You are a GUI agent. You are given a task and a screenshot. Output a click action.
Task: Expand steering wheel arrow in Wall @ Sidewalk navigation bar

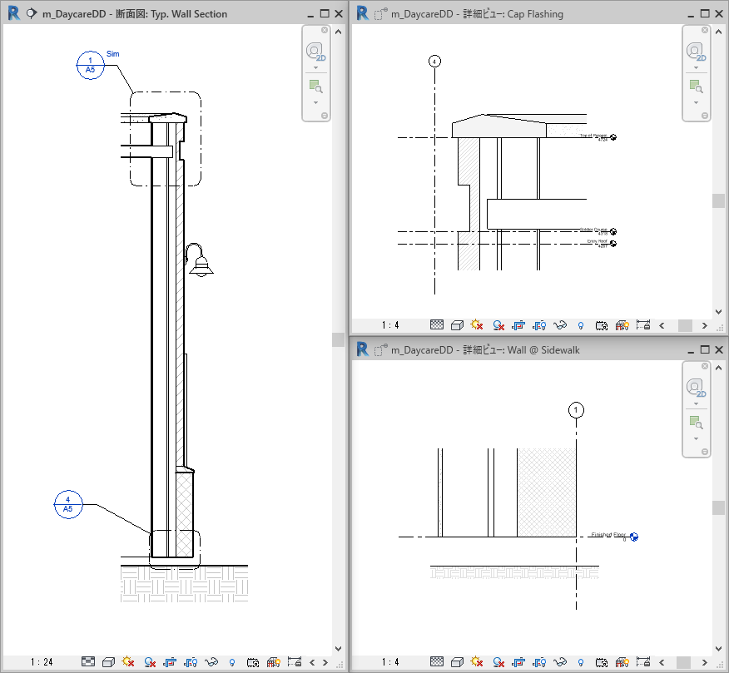point(696,404)
